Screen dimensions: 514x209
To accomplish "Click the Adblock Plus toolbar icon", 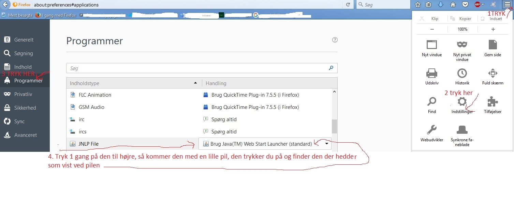I will [478, 5].
